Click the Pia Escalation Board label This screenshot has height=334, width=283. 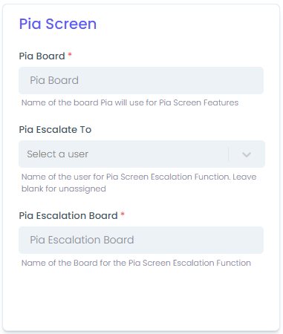68,216
